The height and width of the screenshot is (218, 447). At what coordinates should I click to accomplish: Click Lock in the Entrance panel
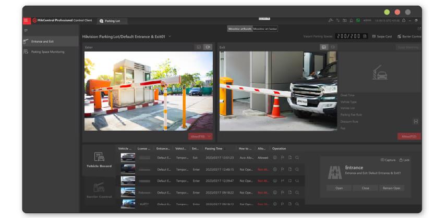(x=404, y=160)
